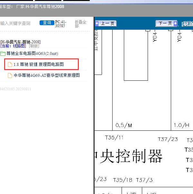The height and width of the screenshot is (194, 193).
Task: Open 中华尊驰4G69-AT豪华型线束原理图 document
Action: (x=47, y=75)
